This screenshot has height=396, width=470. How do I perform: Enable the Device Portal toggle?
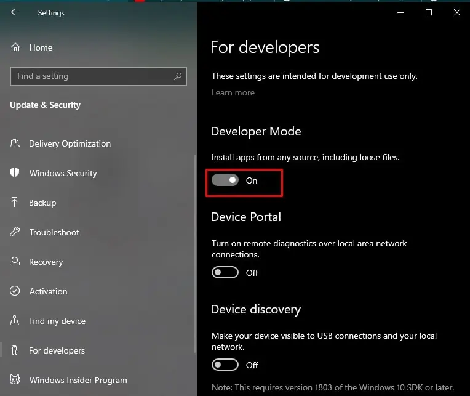225,273
